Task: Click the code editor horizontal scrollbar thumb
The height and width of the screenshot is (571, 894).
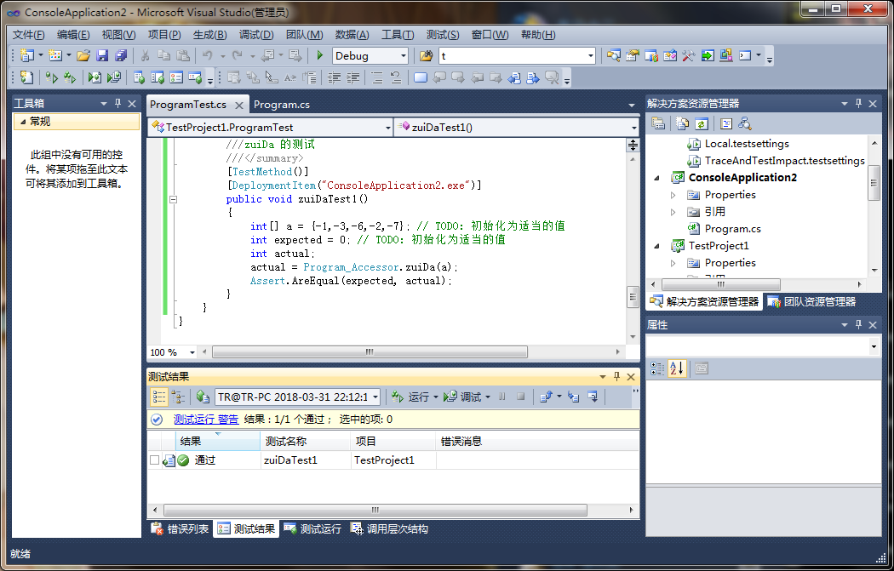Action: tap(369, 352)
